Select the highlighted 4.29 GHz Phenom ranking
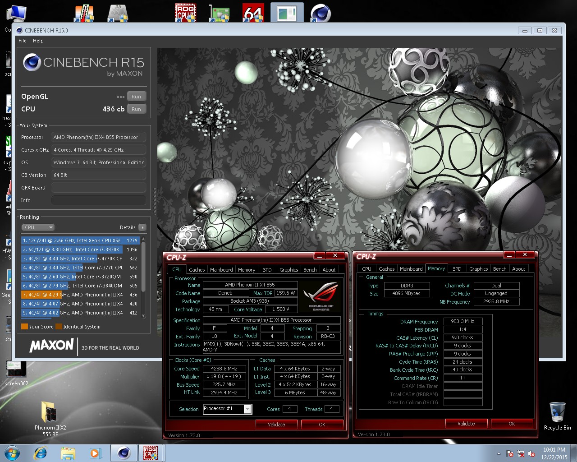 click(x=80, y=295)
